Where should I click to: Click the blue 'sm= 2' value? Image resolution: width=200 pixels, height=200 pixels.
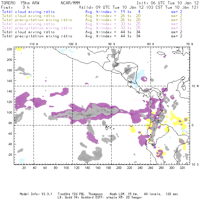(x=176, y=12)
